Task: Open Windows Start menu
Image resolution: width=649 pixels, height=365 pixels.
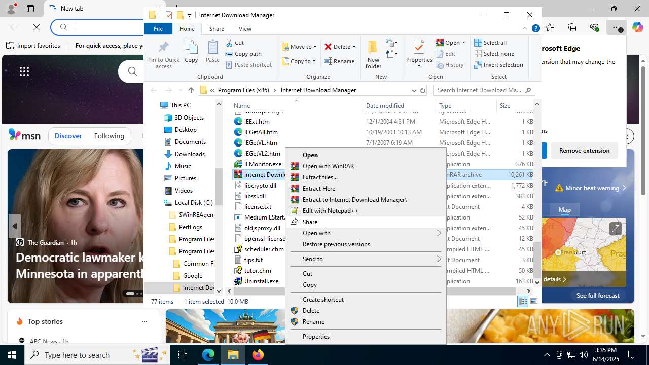Action: point(12,355)
